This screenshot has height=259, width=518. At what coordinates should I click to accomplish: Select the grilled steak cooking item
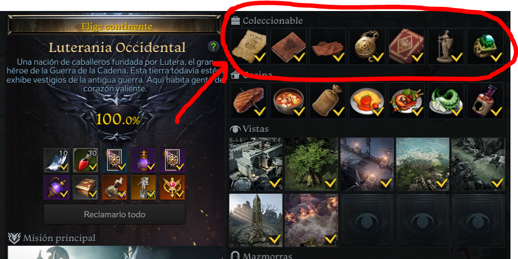[249, 101]
